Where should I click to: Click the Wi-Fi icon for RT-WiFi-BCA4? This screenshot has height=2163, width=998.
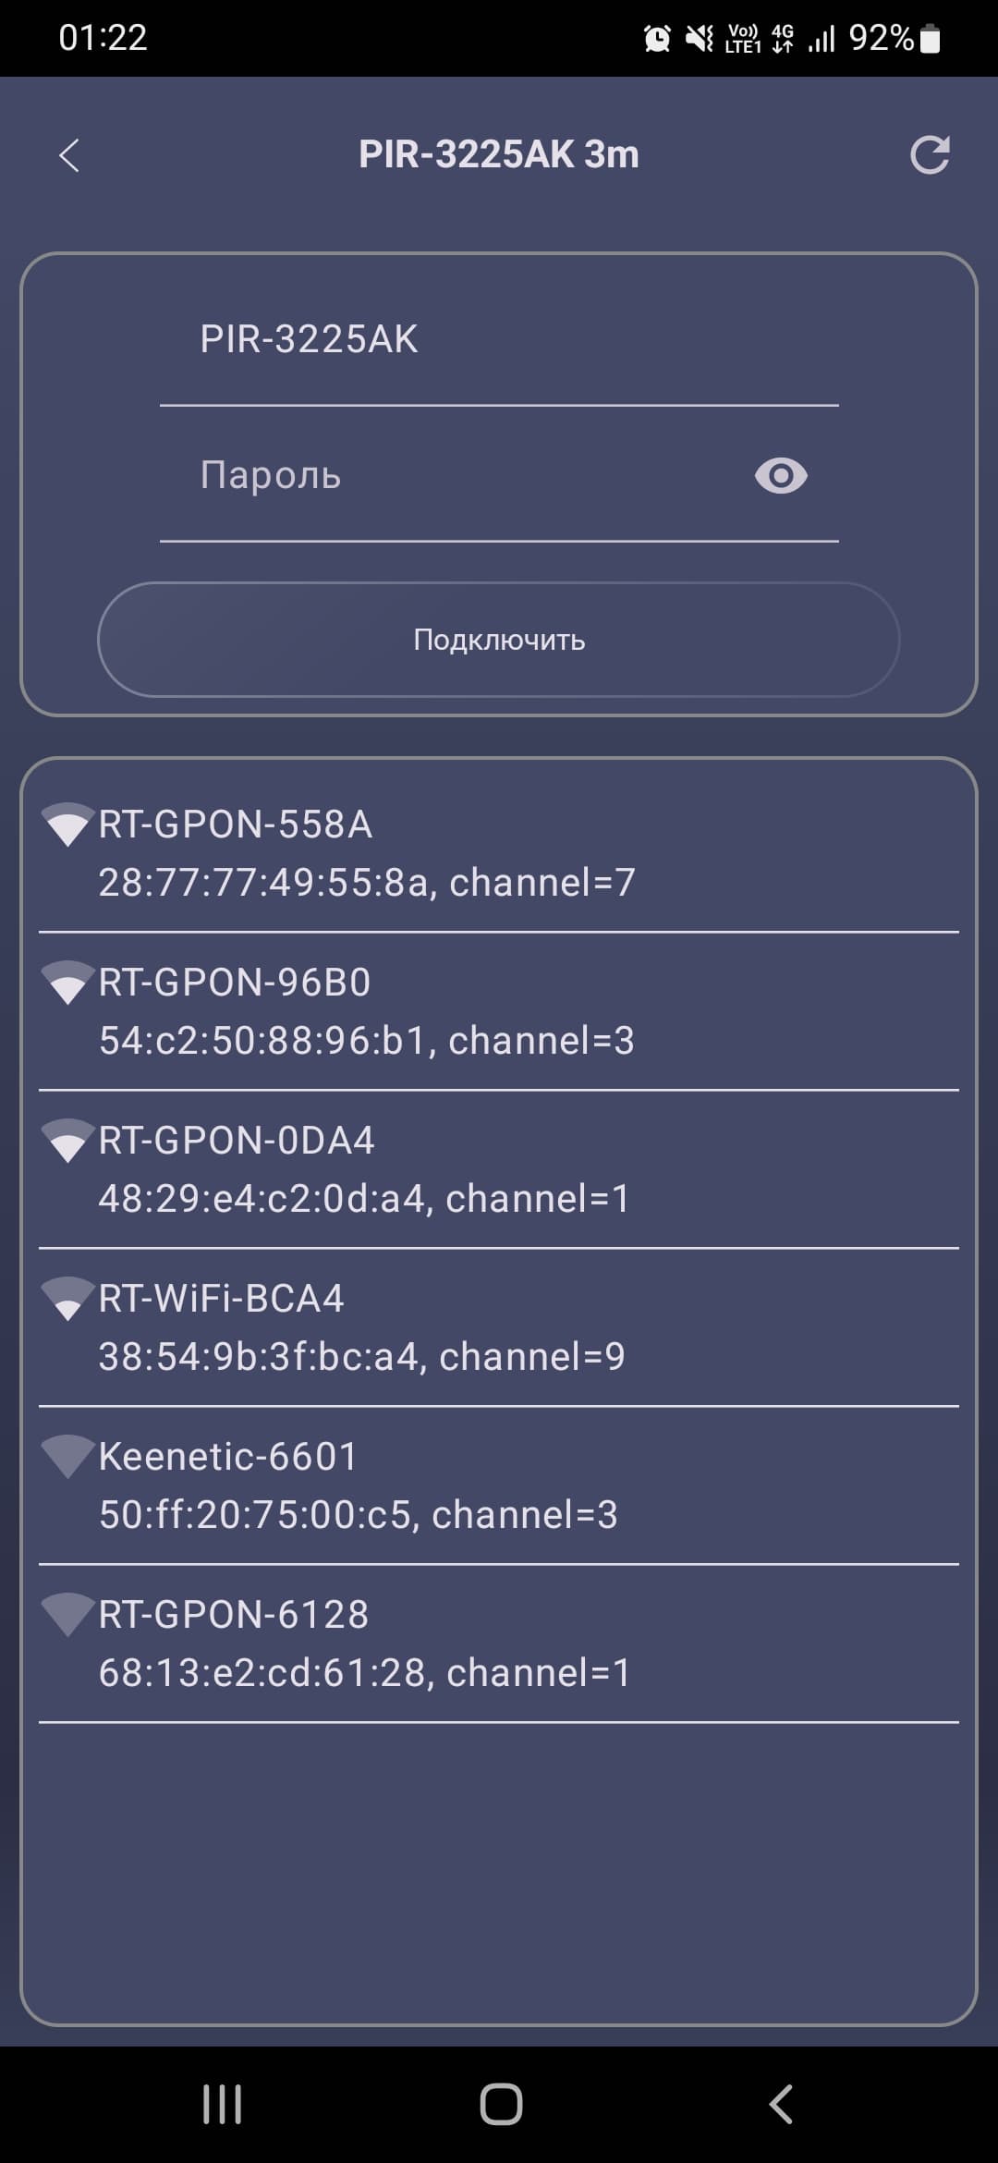(68, 1299)
